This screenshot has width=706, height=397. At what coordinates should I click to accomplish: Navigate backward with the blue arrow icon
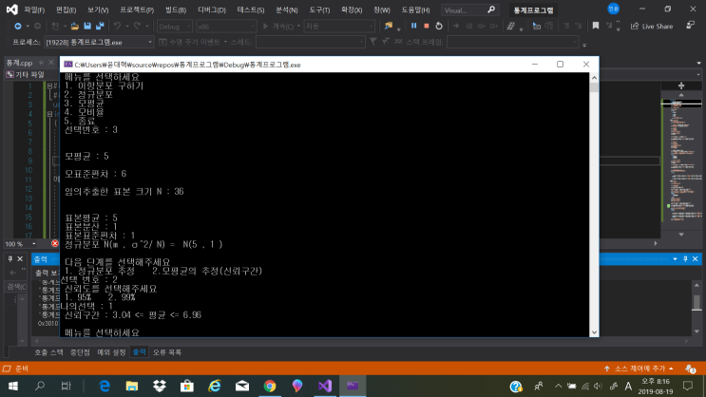pyautogui.click(x=17, y=26)
